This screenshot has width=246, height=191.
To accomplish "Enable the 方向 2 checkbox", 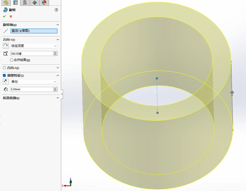I will 4,68.
